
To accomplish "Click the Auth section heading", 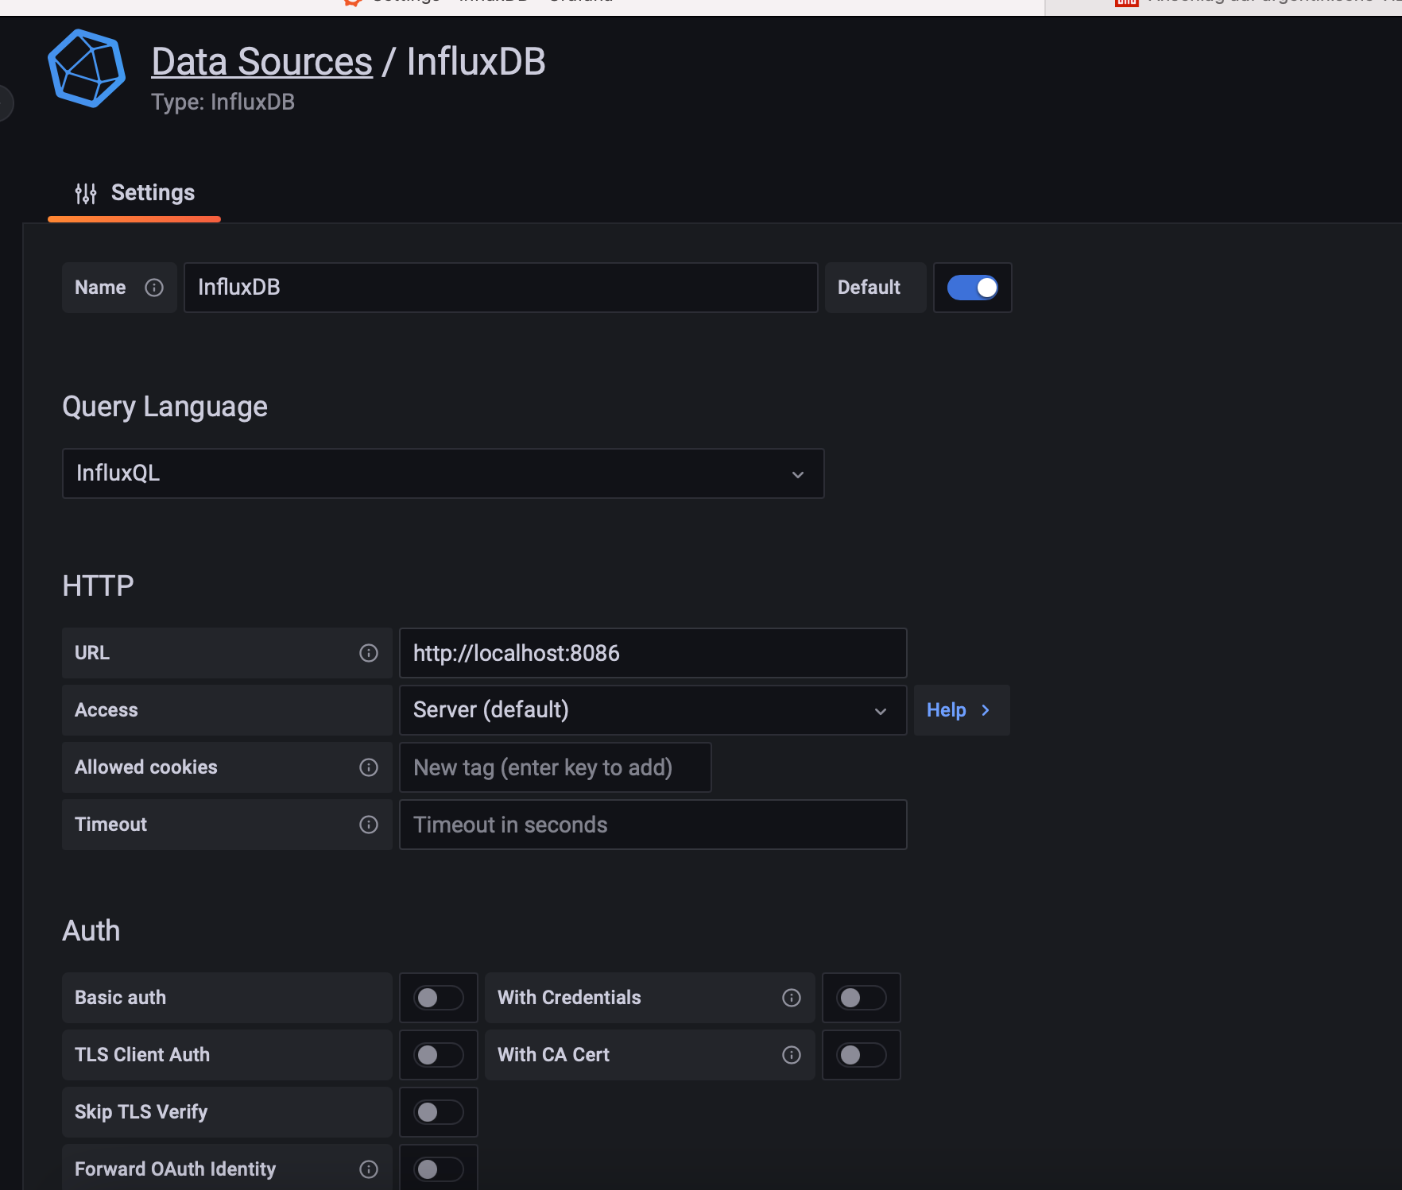I will click(91, 930).
